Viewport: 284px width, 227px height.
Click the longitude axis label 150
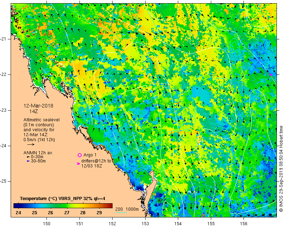coord(47,224)
